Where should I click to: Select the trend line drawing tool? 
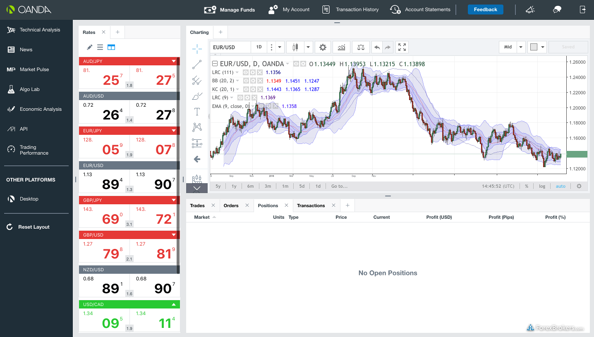[x=197, y=65]
